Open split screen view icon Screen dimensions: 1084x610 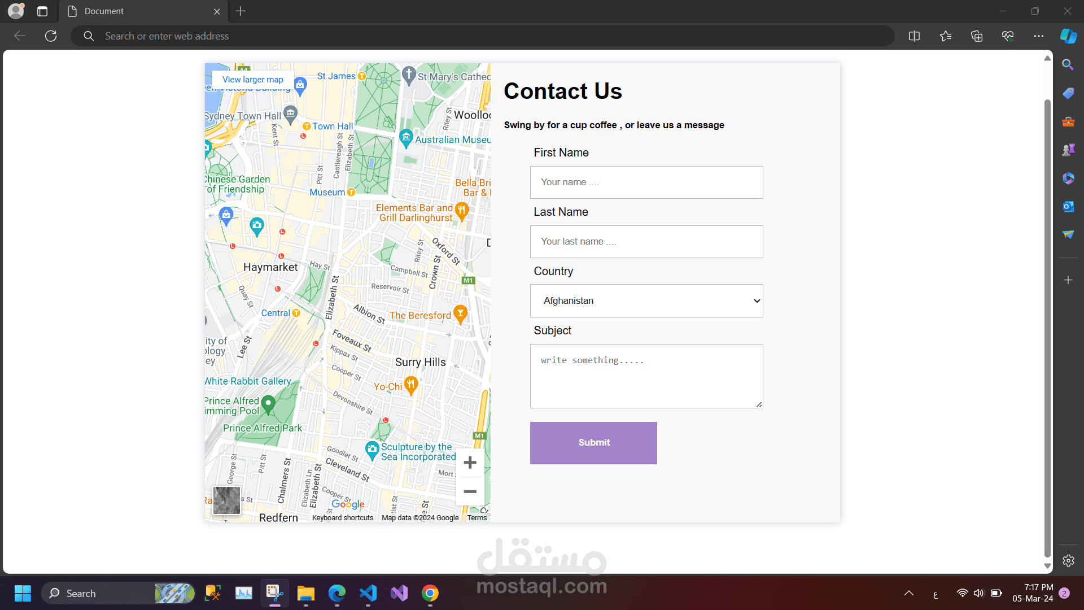click(x=914, y=36)
